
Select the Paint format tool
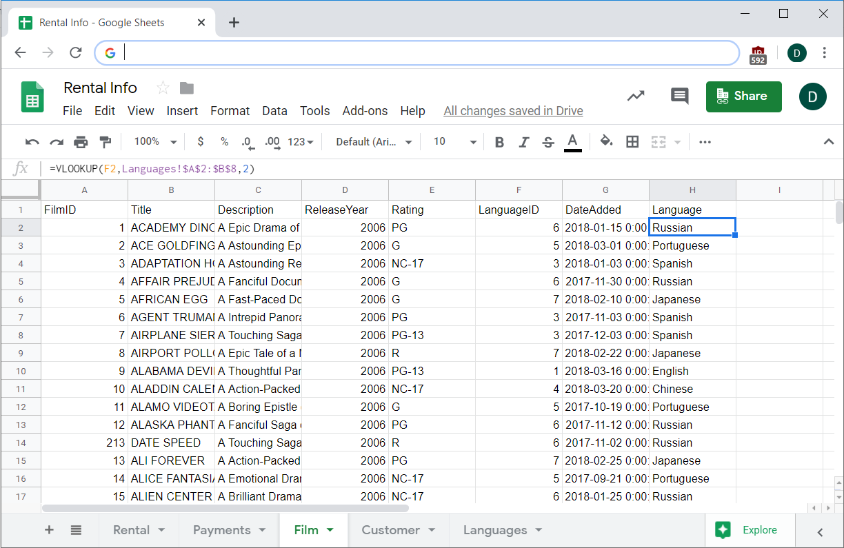click(x=105, y=142)
